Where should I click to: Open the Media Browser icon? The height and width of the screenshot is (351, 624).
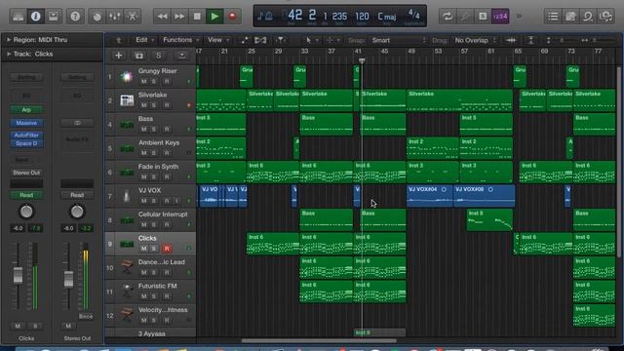pos(605,17)
